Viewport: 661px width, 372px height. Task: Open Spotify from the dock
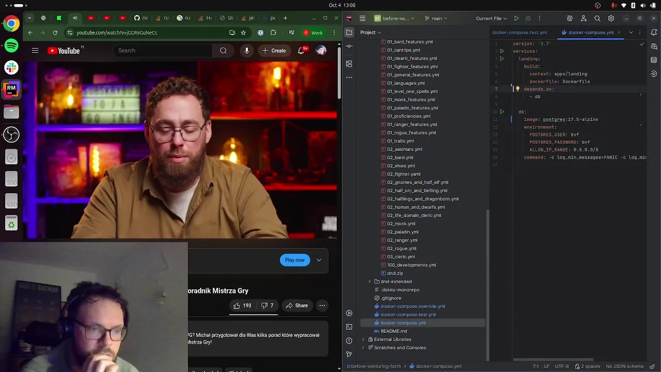tap(11, 45)
